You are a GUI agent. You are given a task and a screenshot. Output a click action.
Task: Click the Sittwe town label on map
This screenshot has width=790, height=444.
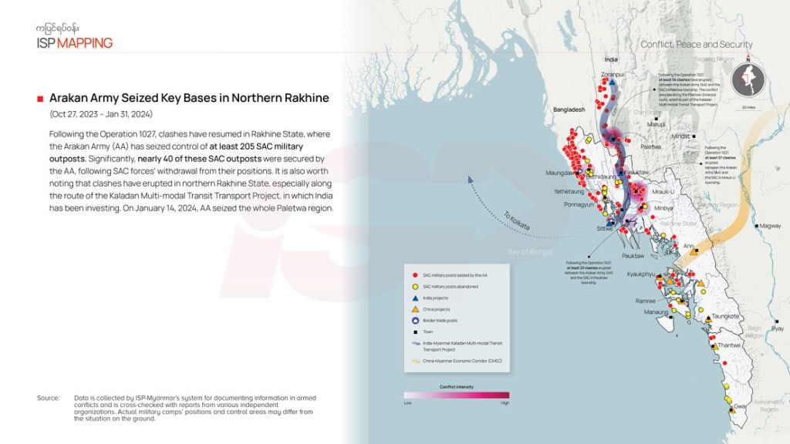pyautogui.click(x=604, y=229)
